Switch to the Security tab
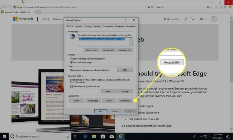The height and width of the screenshot is (140, 233). [x=79, y=26]
